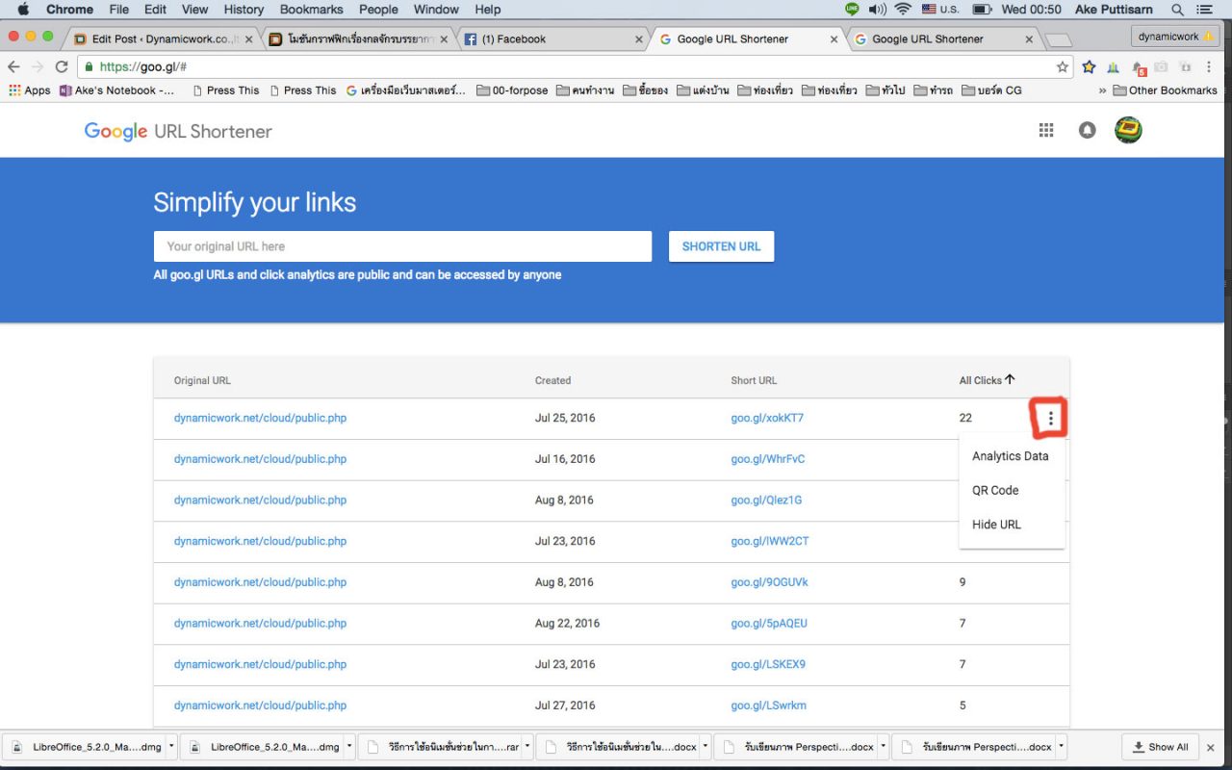Click the Google account profile avatar
The height and width of the screenshot is (770, 1232).
tap(1128, 131)
